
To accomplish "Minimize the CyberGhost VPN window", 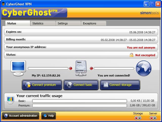I will 146,4.
